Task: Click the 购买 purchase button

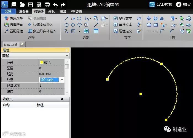Action: [183, 5]
